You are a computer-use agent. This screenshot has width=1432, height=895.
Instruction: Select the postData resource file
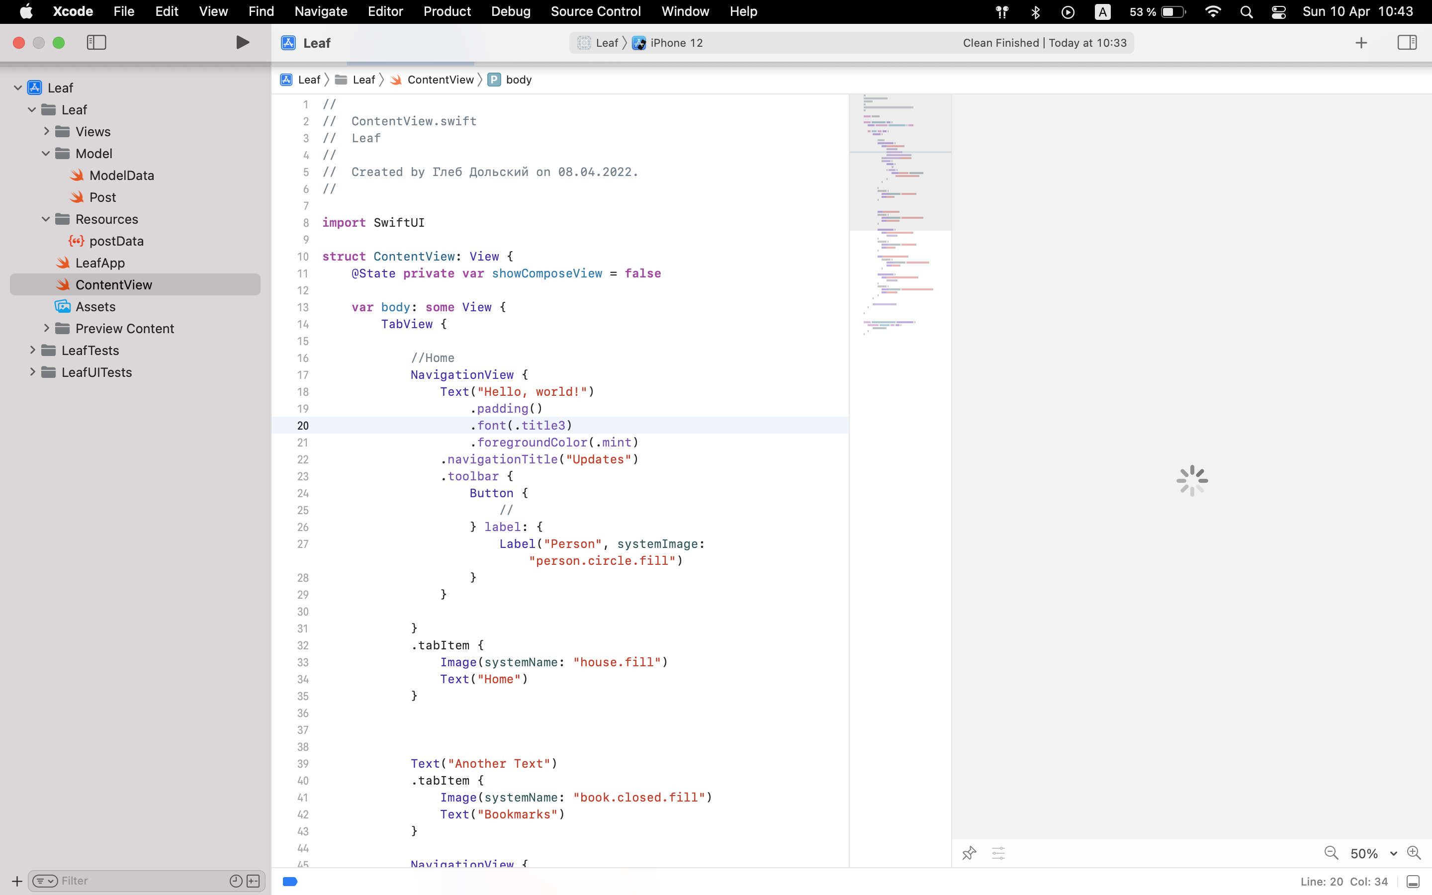pyautogui.click(x=116, y=241)
